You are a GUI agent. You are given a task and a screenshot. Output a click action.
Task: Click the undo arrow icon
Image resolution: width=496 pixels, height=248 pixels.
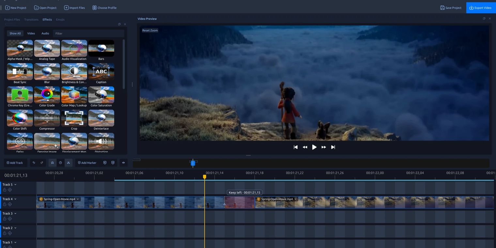pyautogui.click(x=34, y=163)
